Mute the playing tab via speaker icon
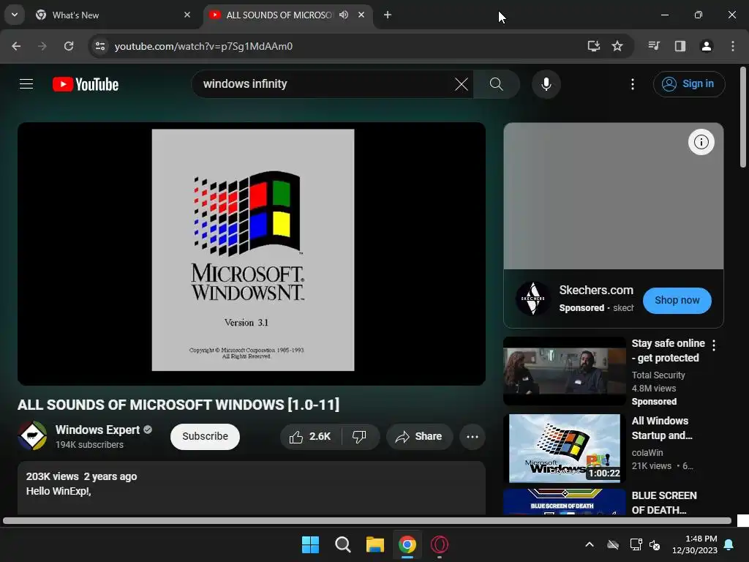 click(344, 15)
